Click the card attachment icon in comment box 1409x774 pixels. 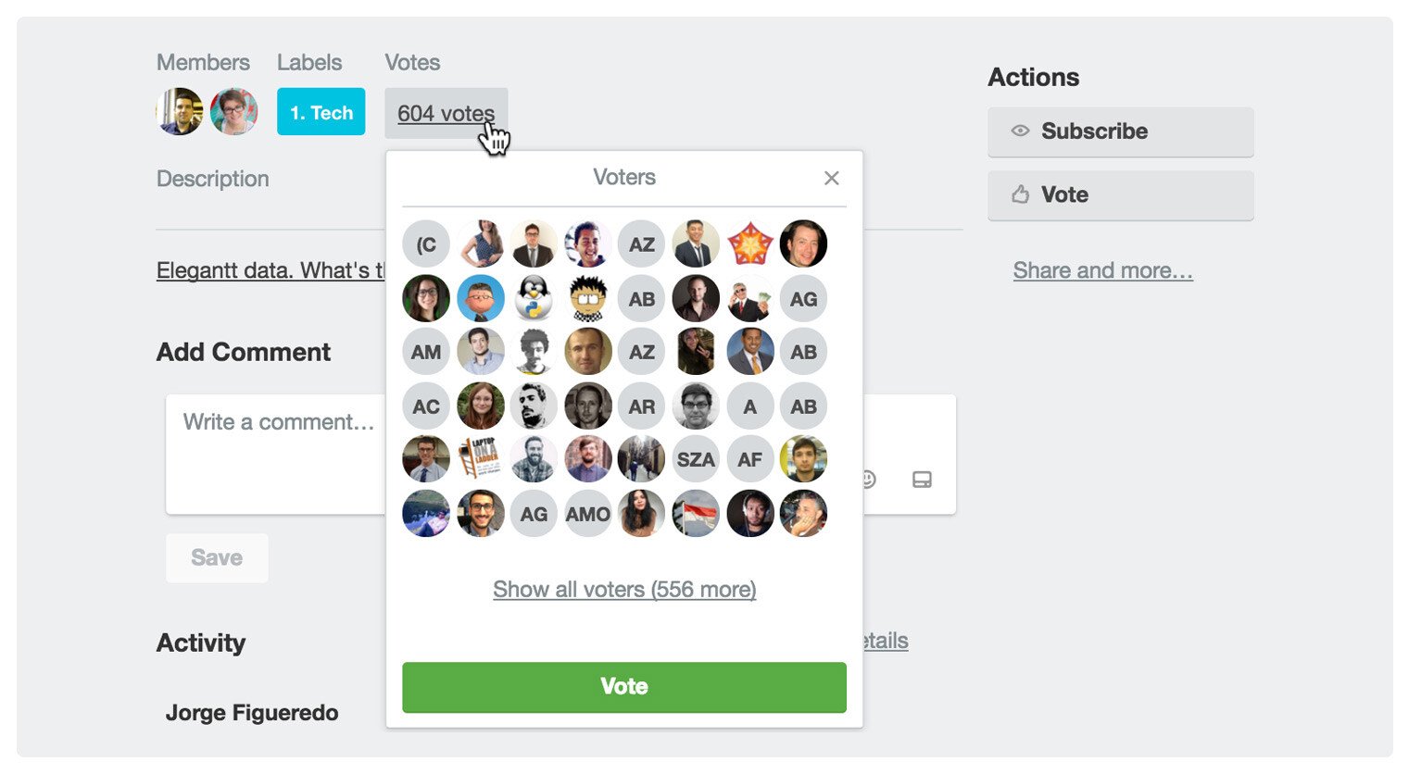pos(922,480)
